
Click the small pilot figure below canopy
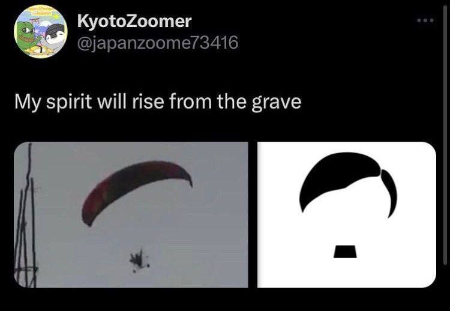click(x=139, y=261)
